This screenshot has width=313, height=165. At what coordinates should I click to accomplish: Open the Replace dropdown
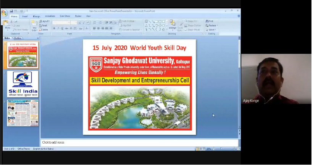tap(212, 26)
